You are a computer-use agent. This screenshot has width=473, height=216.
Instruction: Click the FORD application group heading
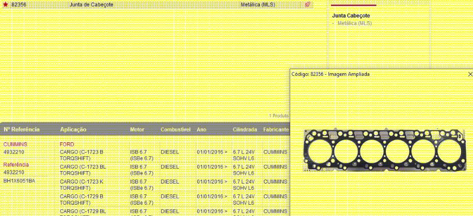(67, 144)
